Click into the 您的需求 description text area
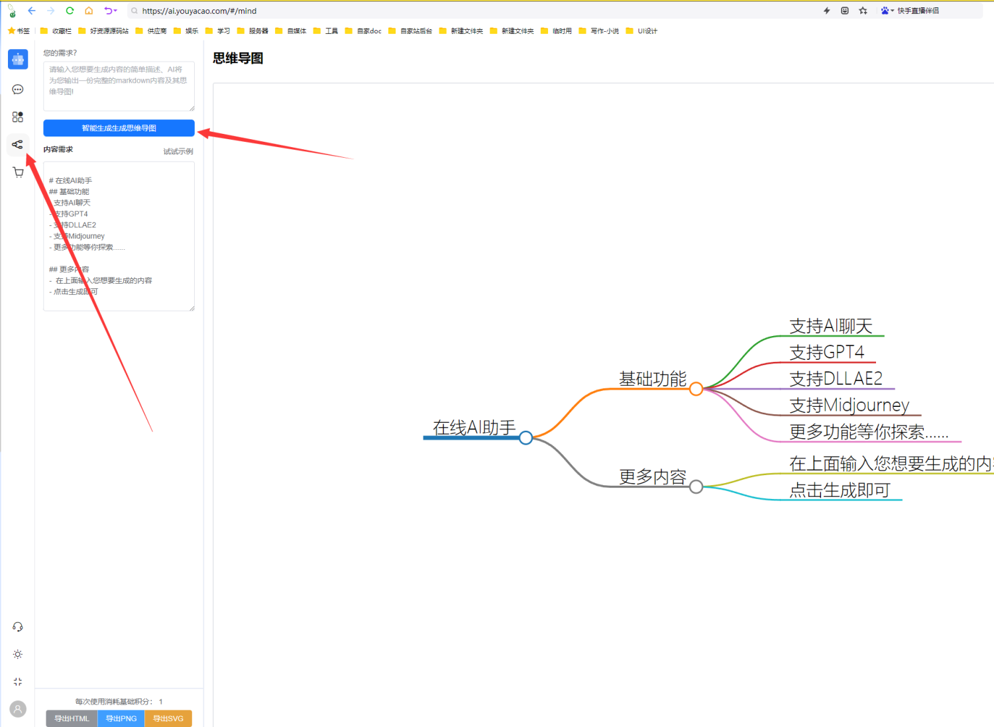The width and height of the screenshot is (994, 727). pos(119,87)
